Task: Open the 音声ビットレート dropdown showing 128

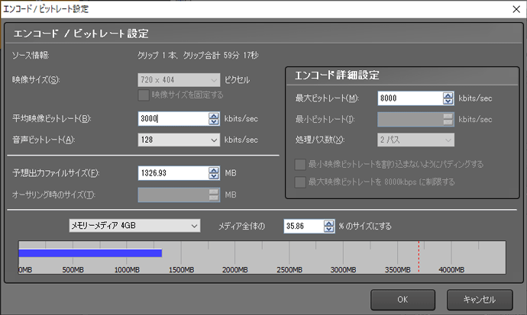Action: pos(179,140)
